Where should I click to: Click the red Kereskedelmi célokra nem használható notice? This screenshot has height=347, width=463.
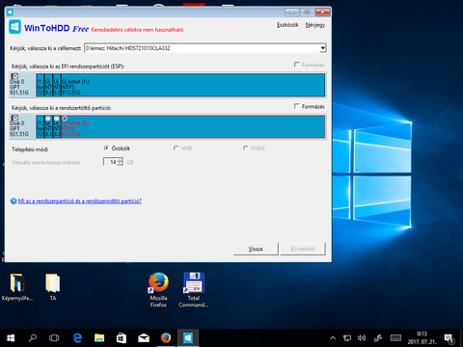[x=137, y=30]
